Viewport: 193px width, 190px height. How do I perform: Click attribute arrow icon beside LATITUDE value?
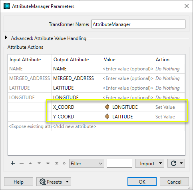[x=107, y=116]
